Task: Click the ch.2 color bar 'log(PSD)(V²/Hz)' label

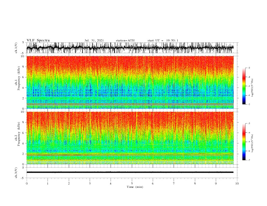Action: 252,143
